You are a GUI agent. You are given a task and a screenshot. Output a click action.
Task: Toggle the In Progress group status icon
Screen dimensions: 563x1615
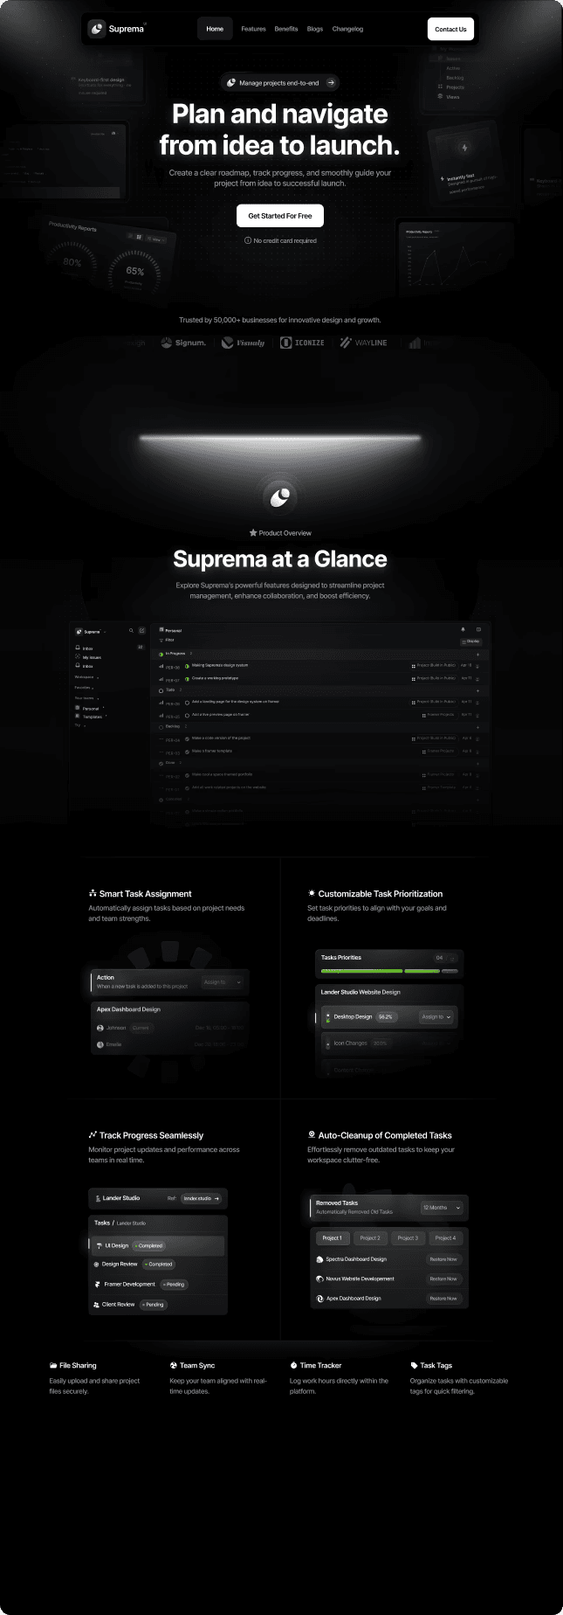(161, 654)
